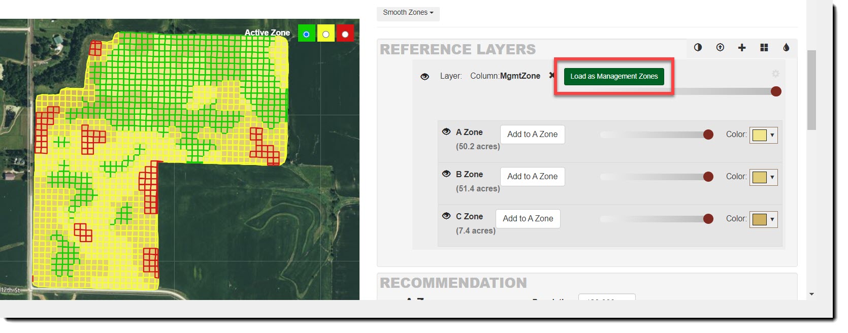
Task: Click the B Zone opacity slider handle
Action: (x=708, y=177)
